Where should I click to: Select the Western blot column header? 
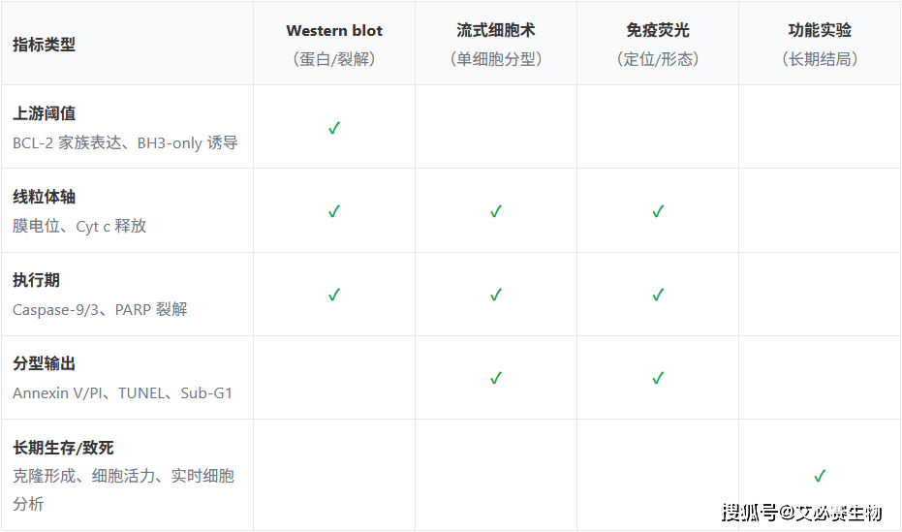coord(334,31)
